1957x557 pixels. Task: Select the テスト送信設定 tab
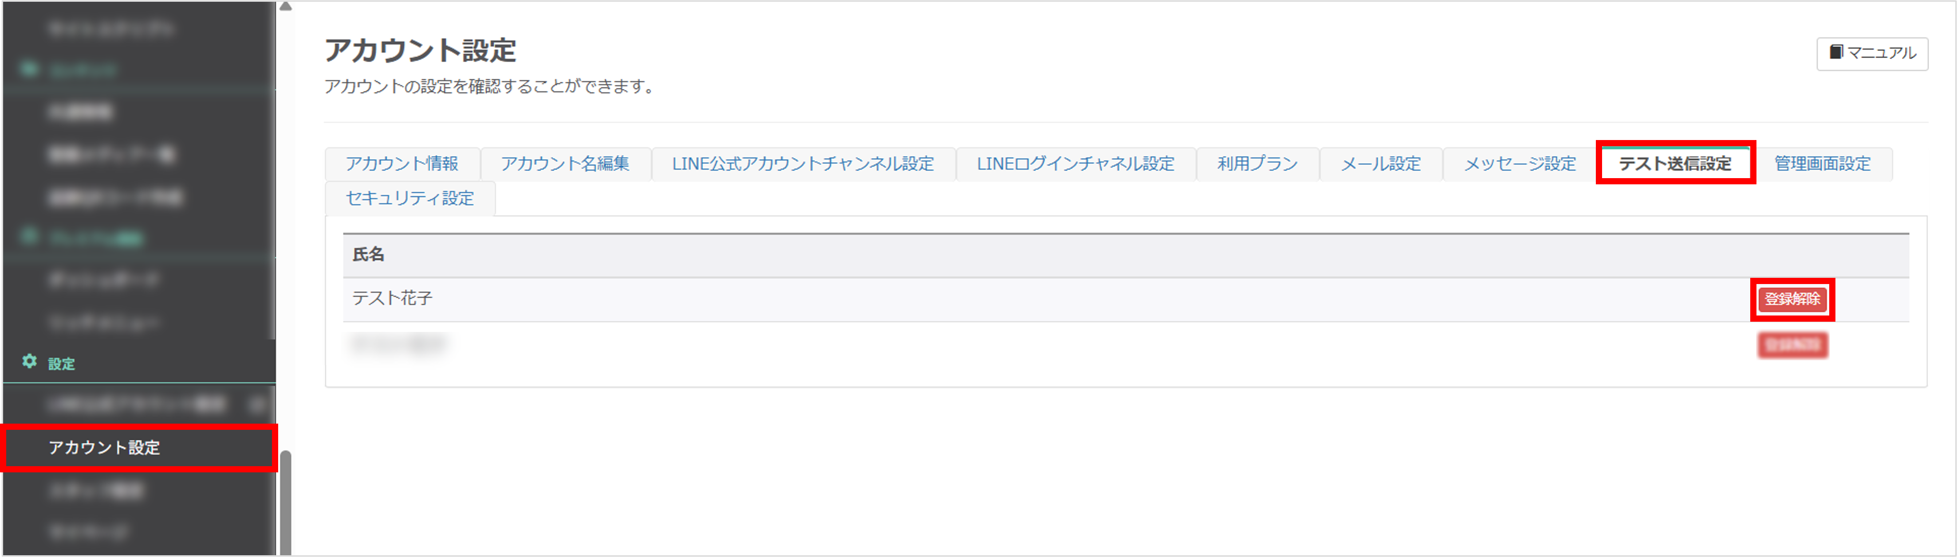point(1675,164)
